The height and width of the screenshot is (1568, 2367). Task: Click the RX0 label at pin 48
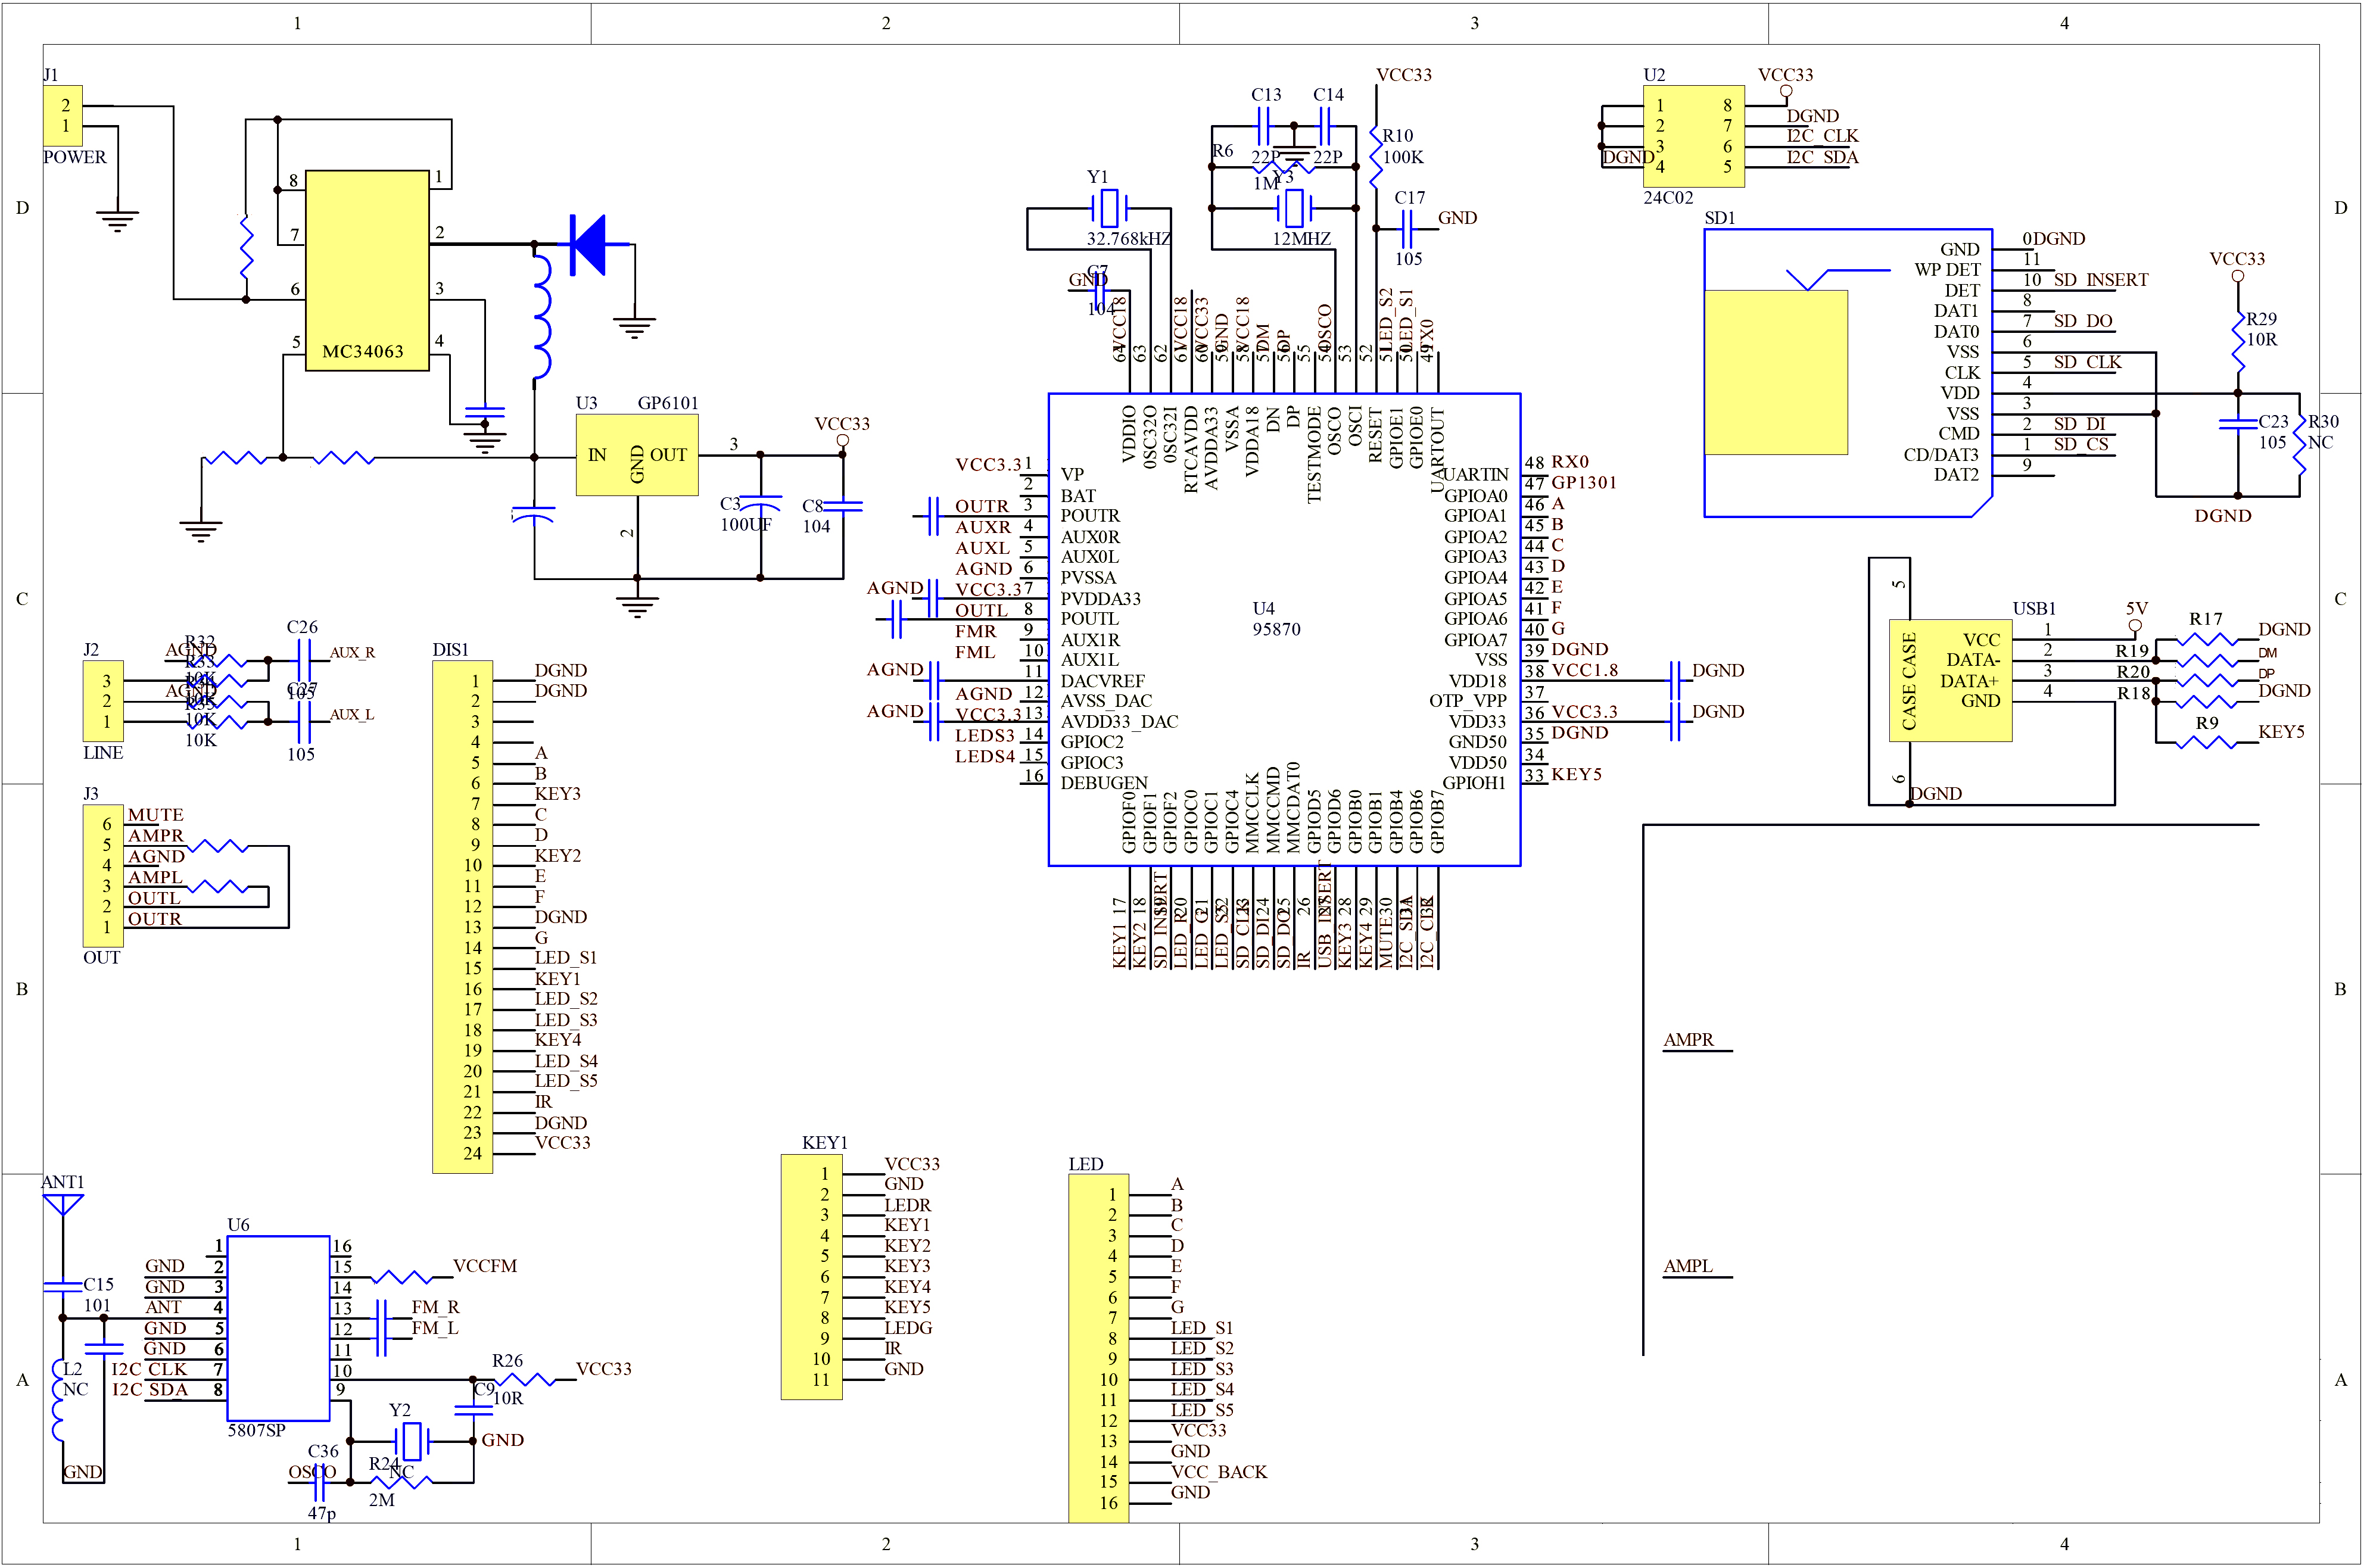click(x=1570, y=462)
